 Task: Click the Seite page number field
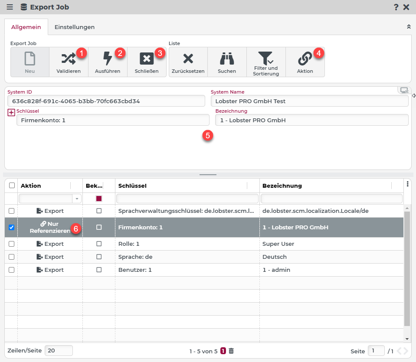point(376,351)
